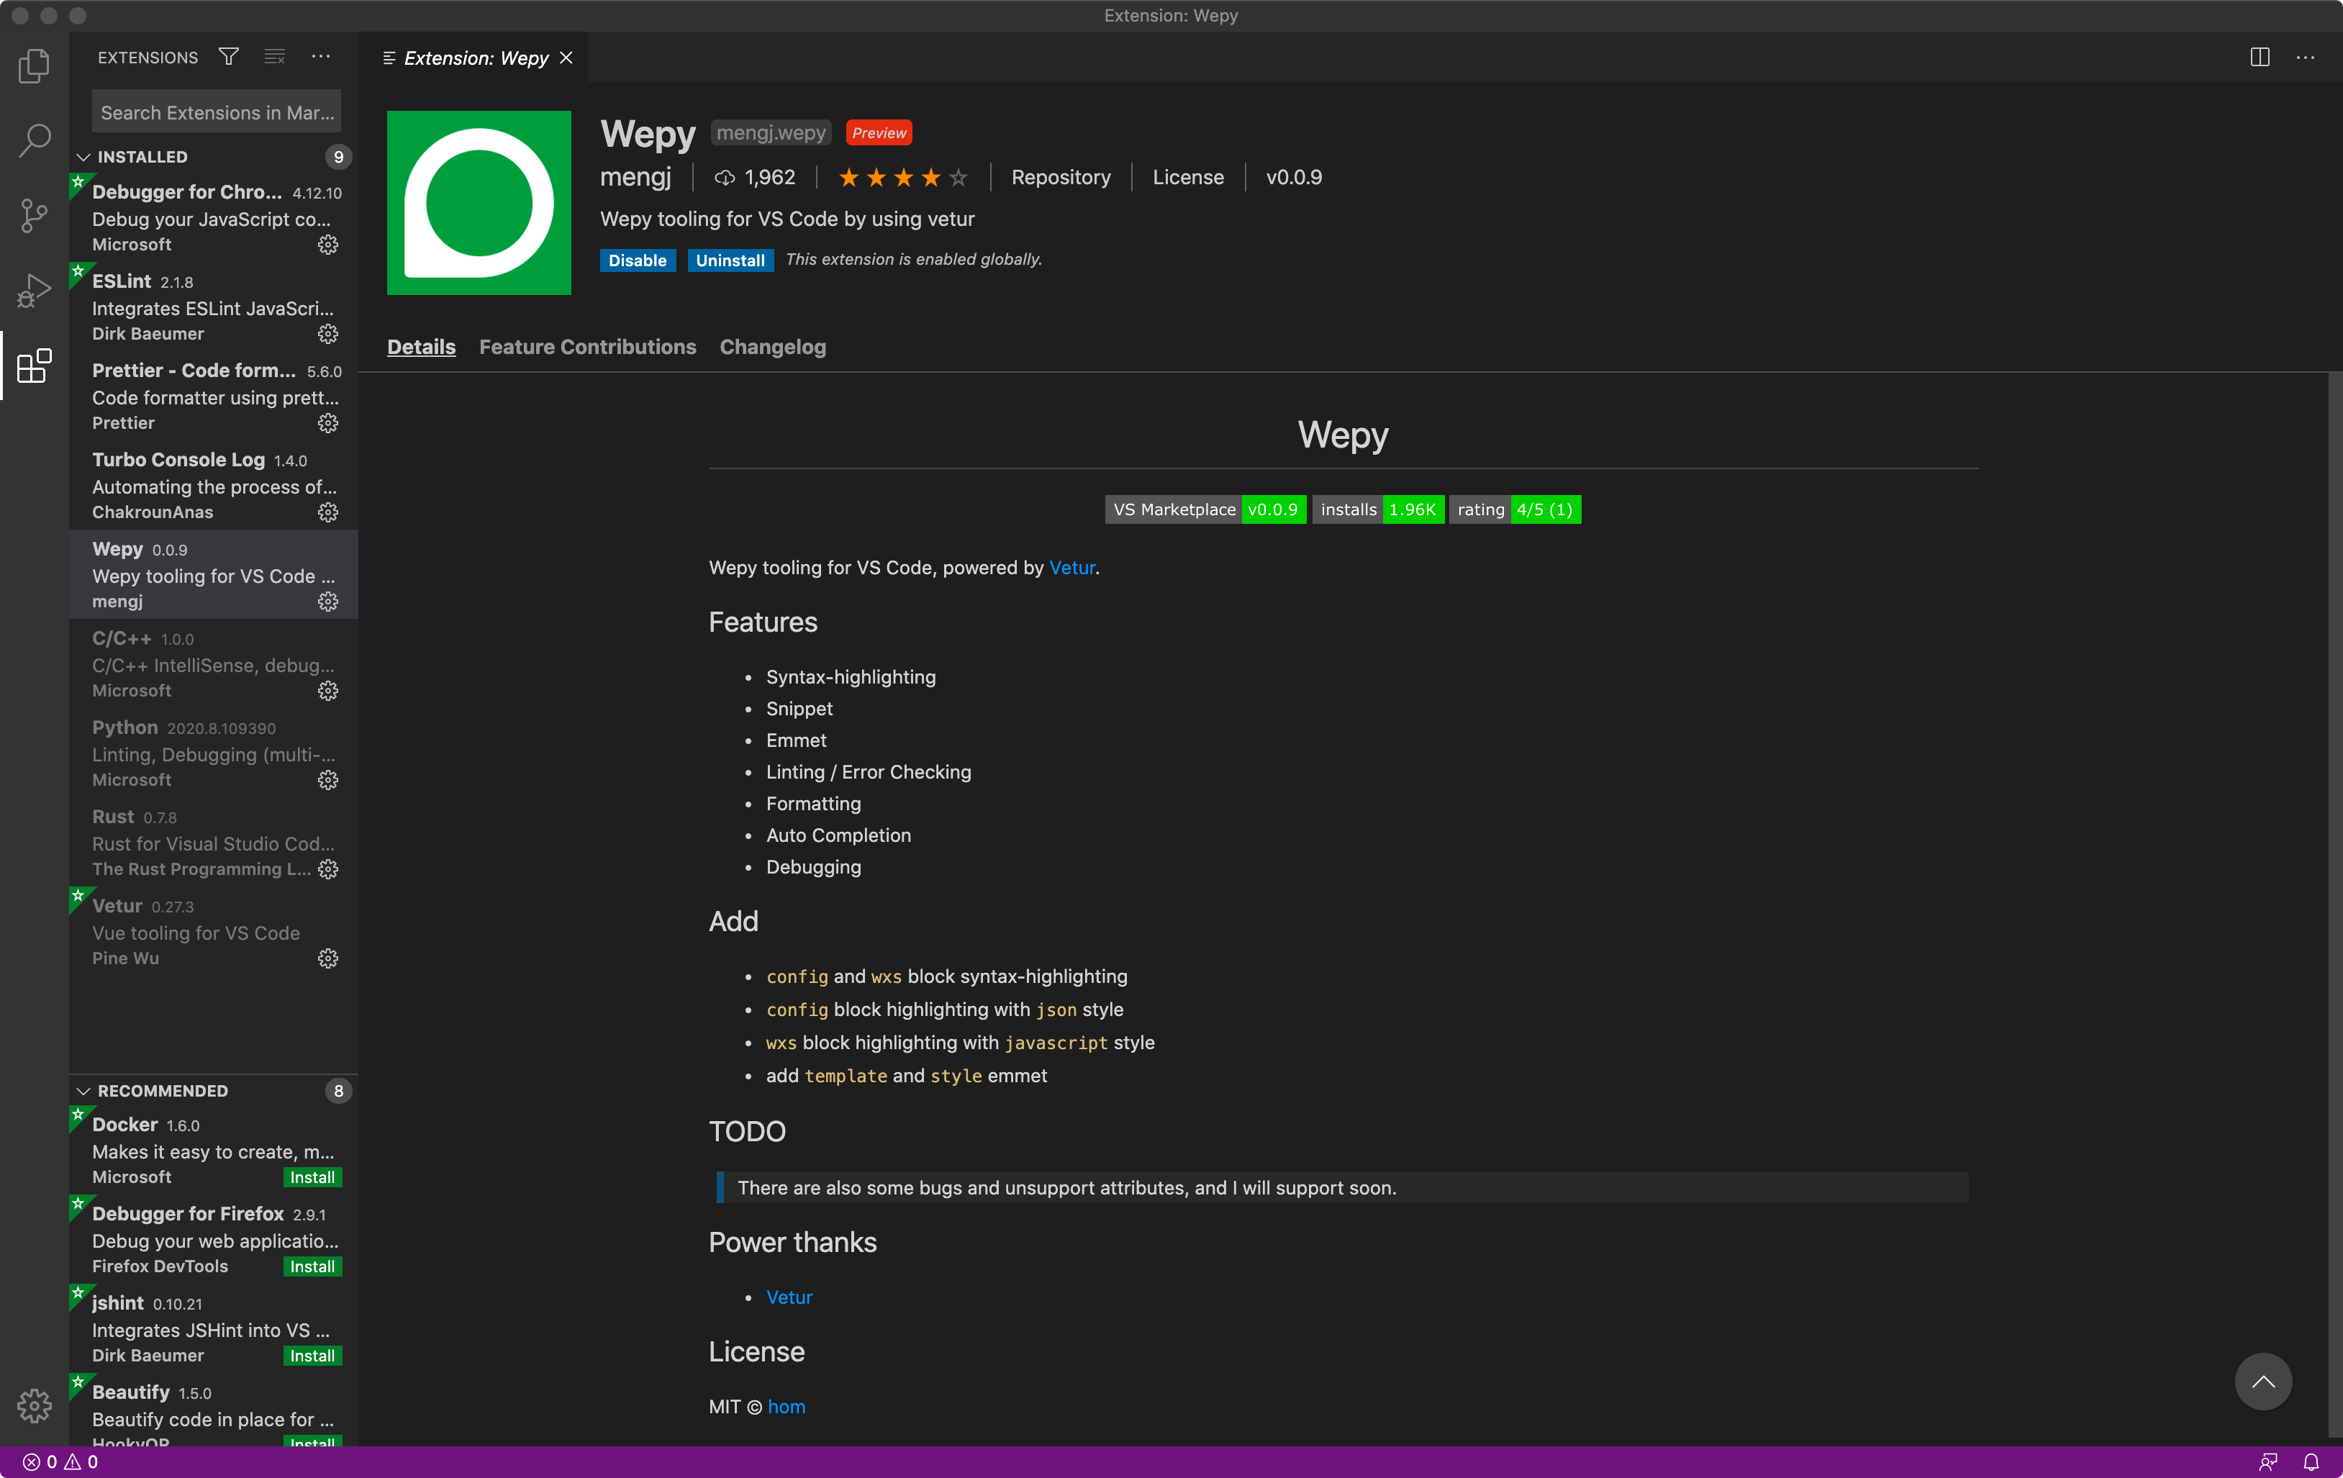Disable the Wepy extension
2343x1478 pixels.
pyautogui.click(x=638, y=260)
